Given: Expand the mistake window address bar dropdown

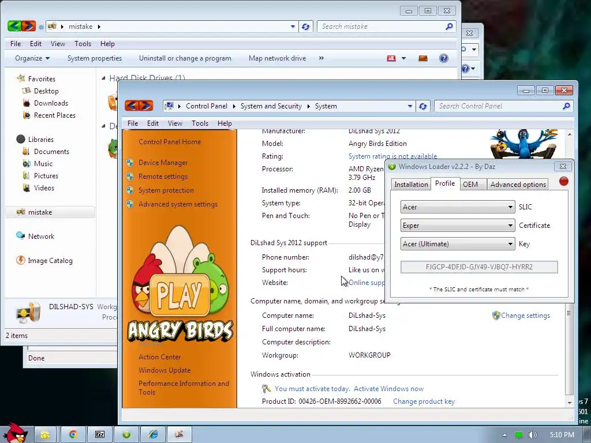Looking at the screenshot, I should coord(293,27).
